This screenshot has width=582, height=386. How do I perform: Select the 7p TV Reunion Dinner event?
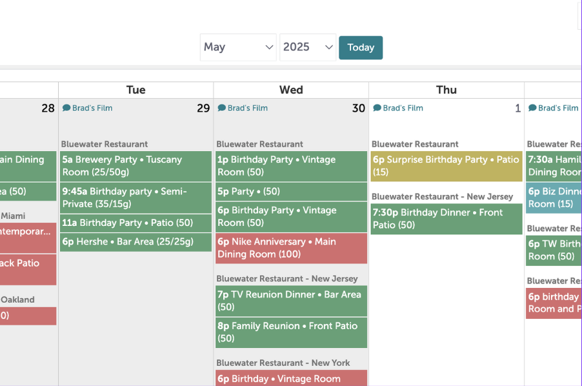(x=291, y=301)
